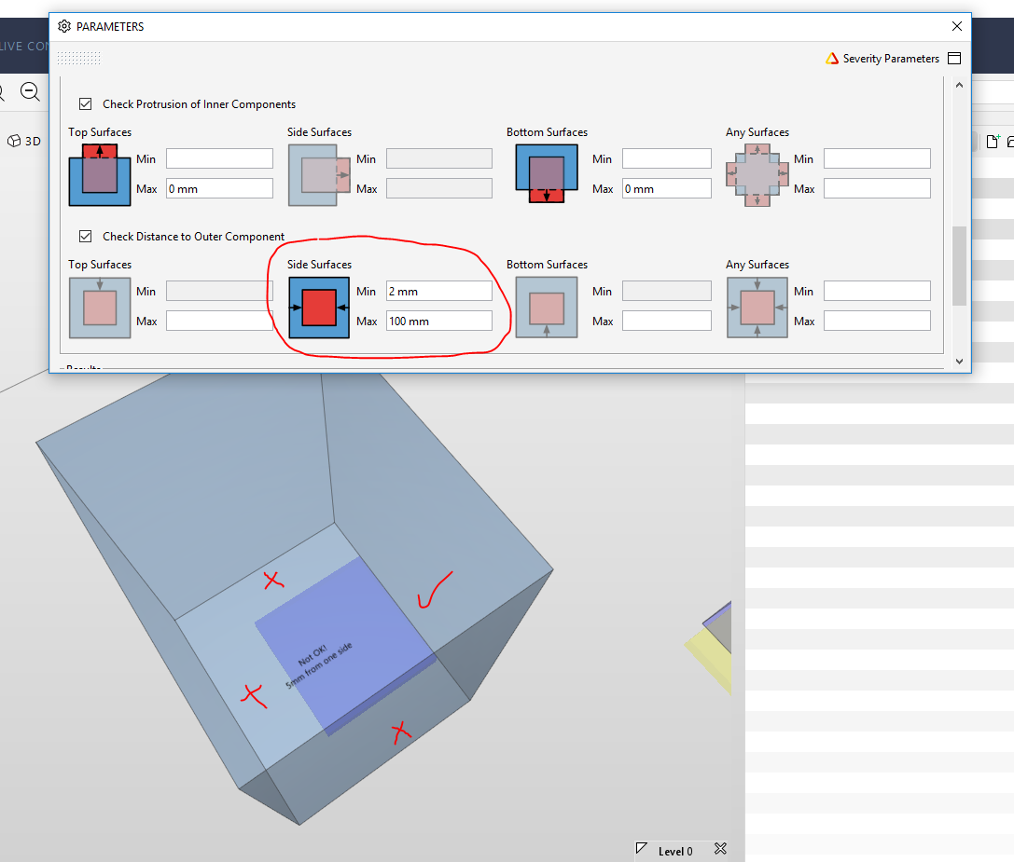
Task: Select the Any Surfaces distance diagram icon
Action: click(757, 308)
